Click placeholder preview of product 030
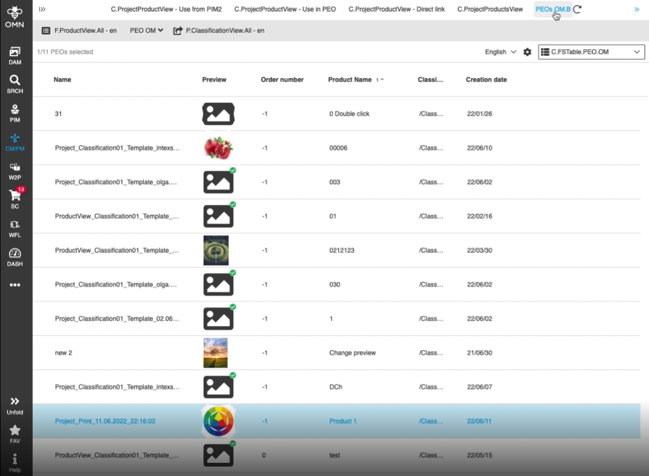The width and height of the screenshot is (649, 476). pos(219,285)
